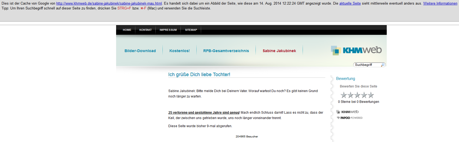Select the Sabine Jakubinek section
This screenshot has height=142, width=459.
click(279, 51)
